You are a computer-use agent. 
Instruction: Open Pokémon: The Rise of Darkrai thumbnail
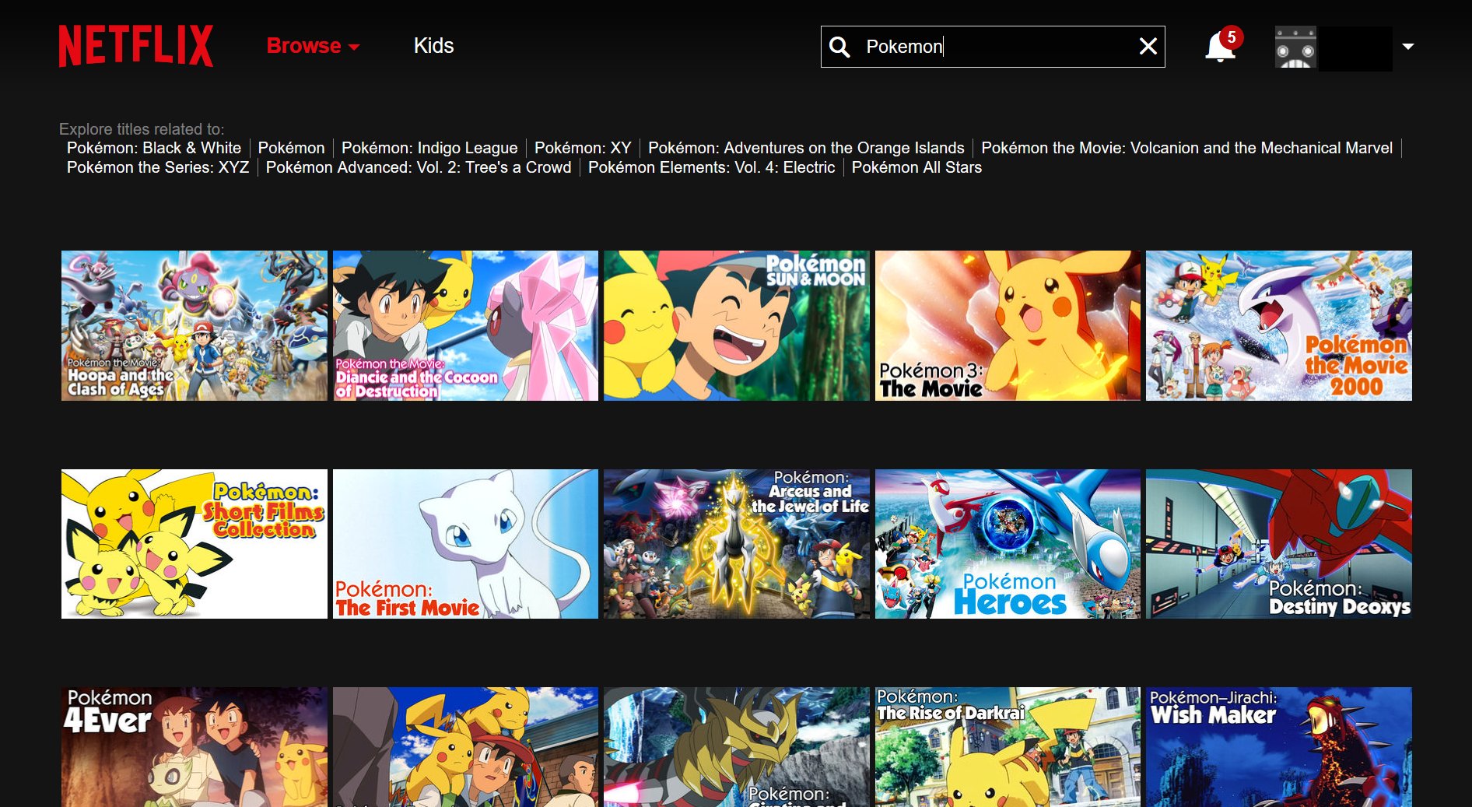coord(1008,747)
